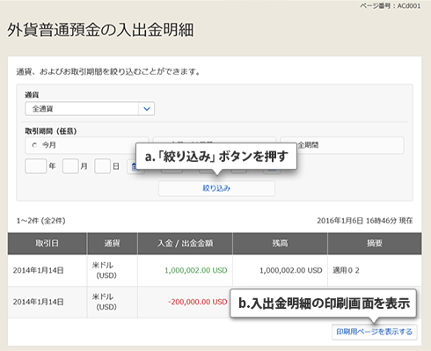Click the 1～2件 (全2件) result count
The image size is (431, 351).
pos(41,221)
